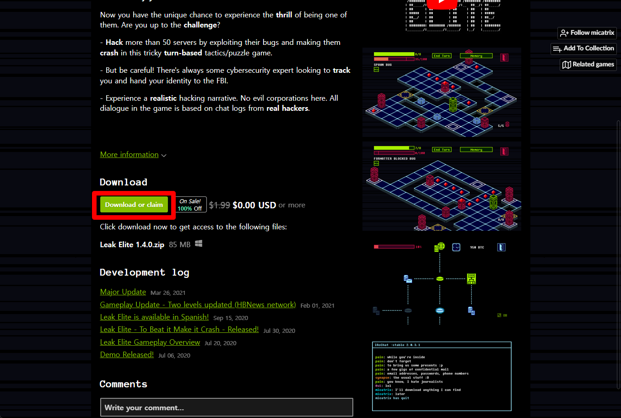The width and height of the screenshot is (621, 418).
Task: Click the Feb 01, 2021 date
Action: 318,306
